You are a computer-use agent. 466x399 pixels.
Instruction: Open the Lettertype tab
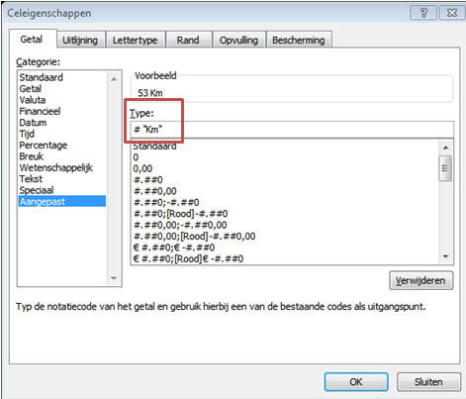click(135, 40)
